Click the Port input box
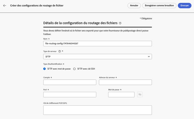 70,95
